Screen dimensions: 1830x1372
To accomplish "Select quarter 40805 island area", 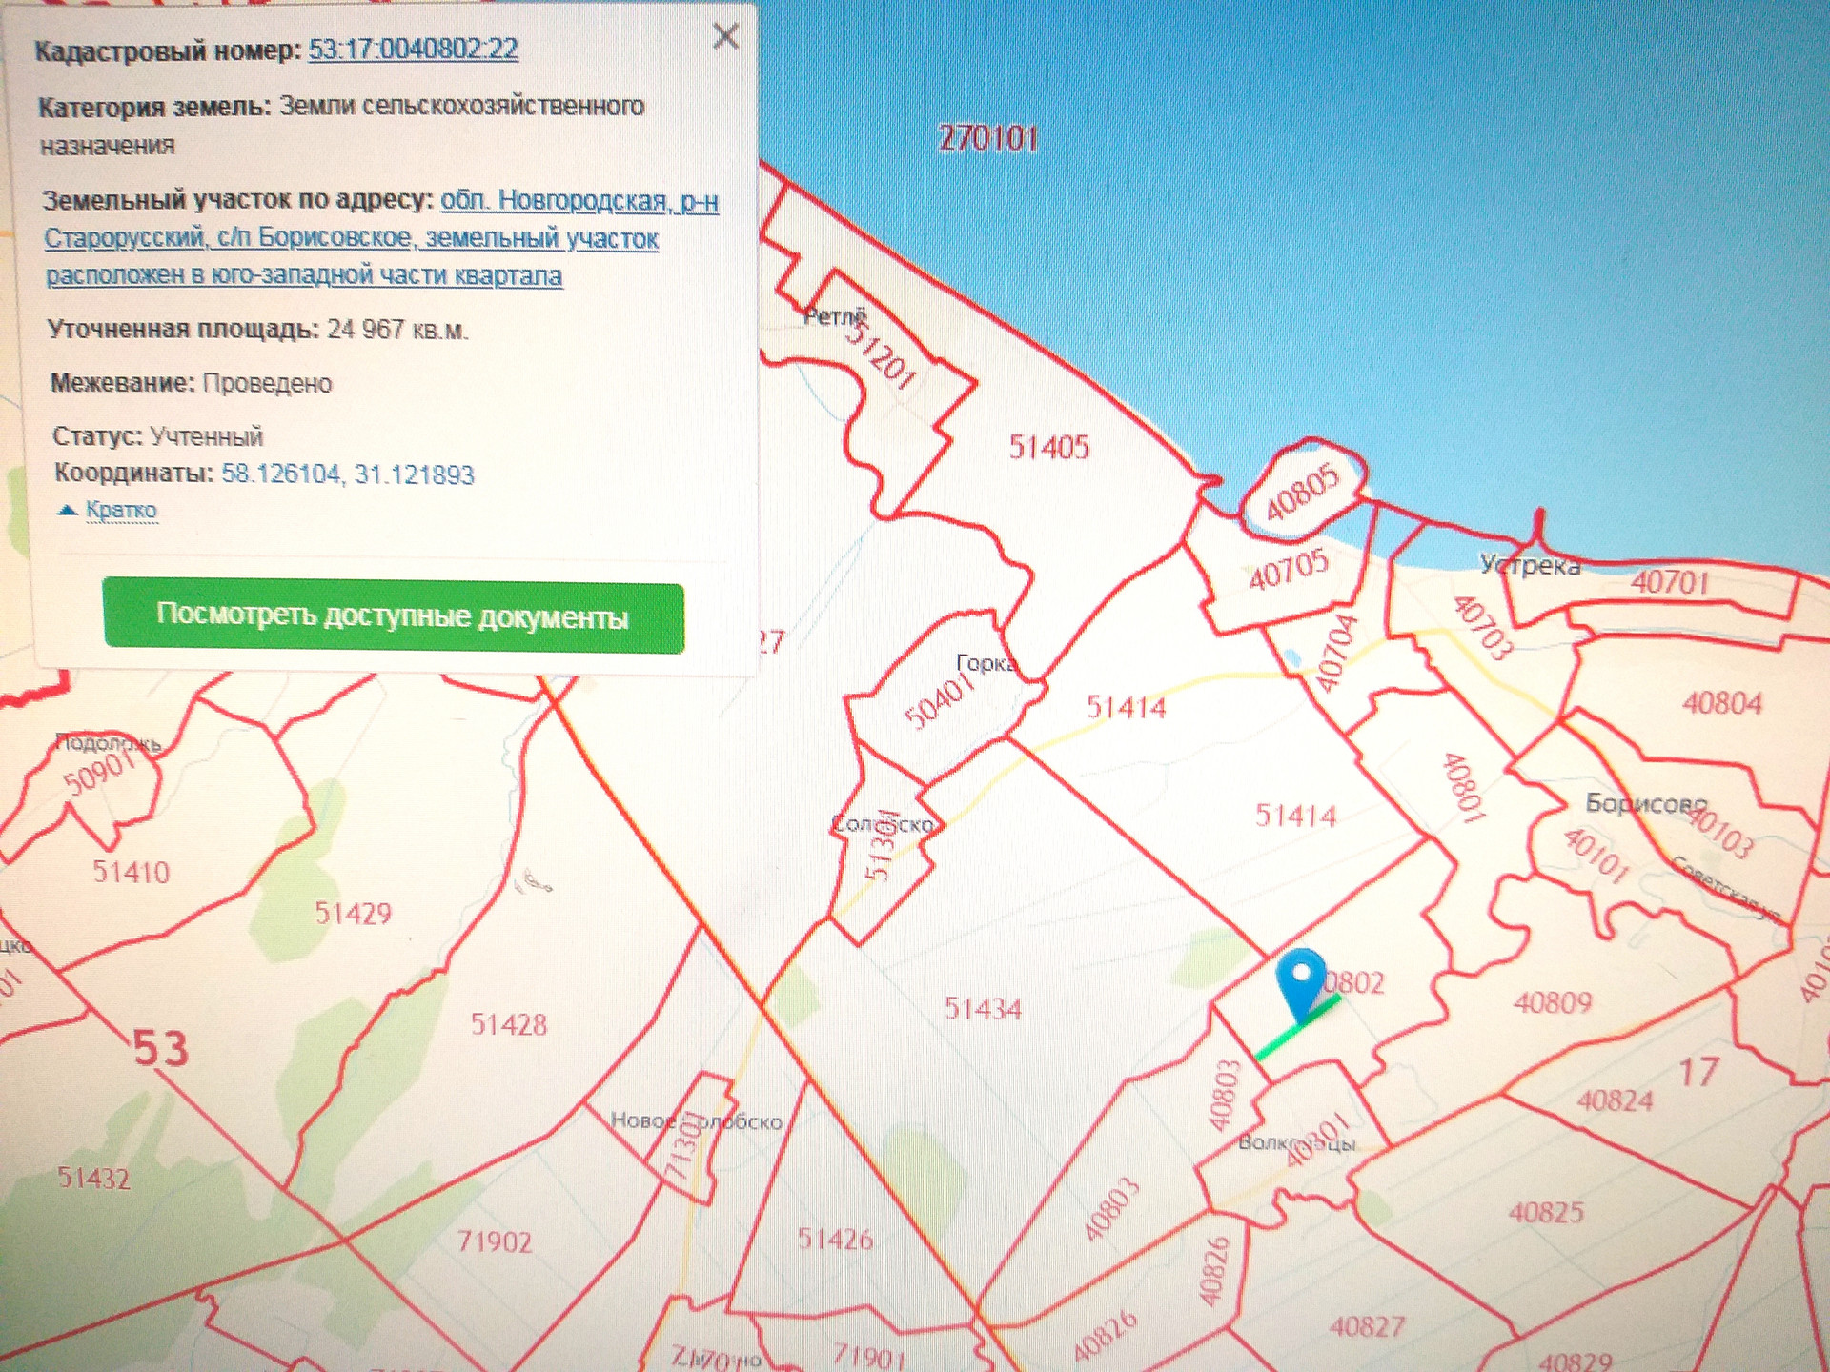I will pos(1302,494).
